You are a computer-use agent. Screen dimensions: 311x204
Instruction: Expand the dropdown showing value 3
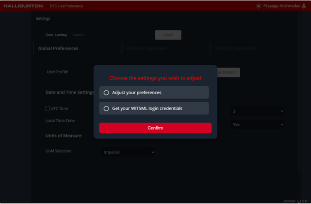click(x=258, y=111)
